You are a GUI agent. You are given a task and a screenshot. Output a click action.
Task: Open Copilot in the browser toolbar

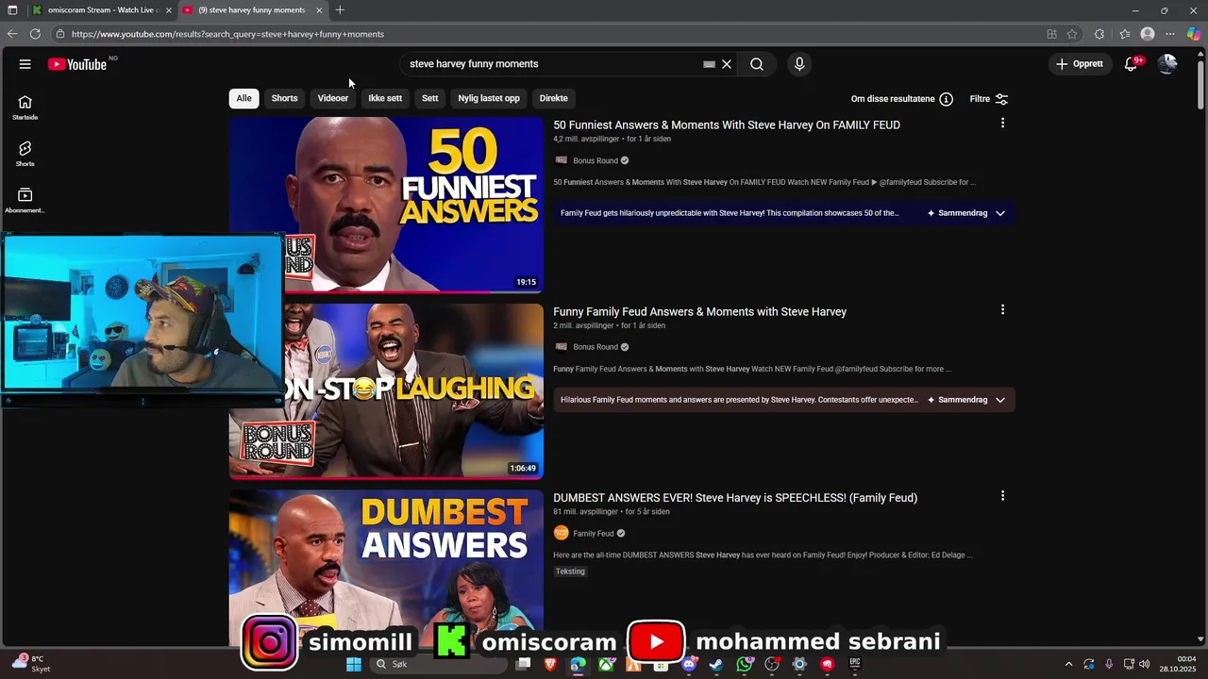[1194, 34]
